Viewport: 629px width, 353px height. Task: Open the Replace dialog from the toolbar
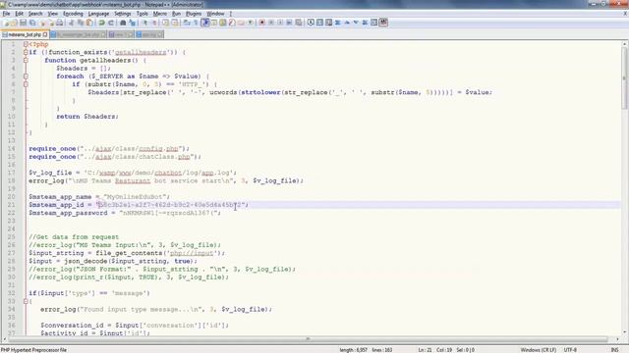pyautogui.click(x=133, y=23)
